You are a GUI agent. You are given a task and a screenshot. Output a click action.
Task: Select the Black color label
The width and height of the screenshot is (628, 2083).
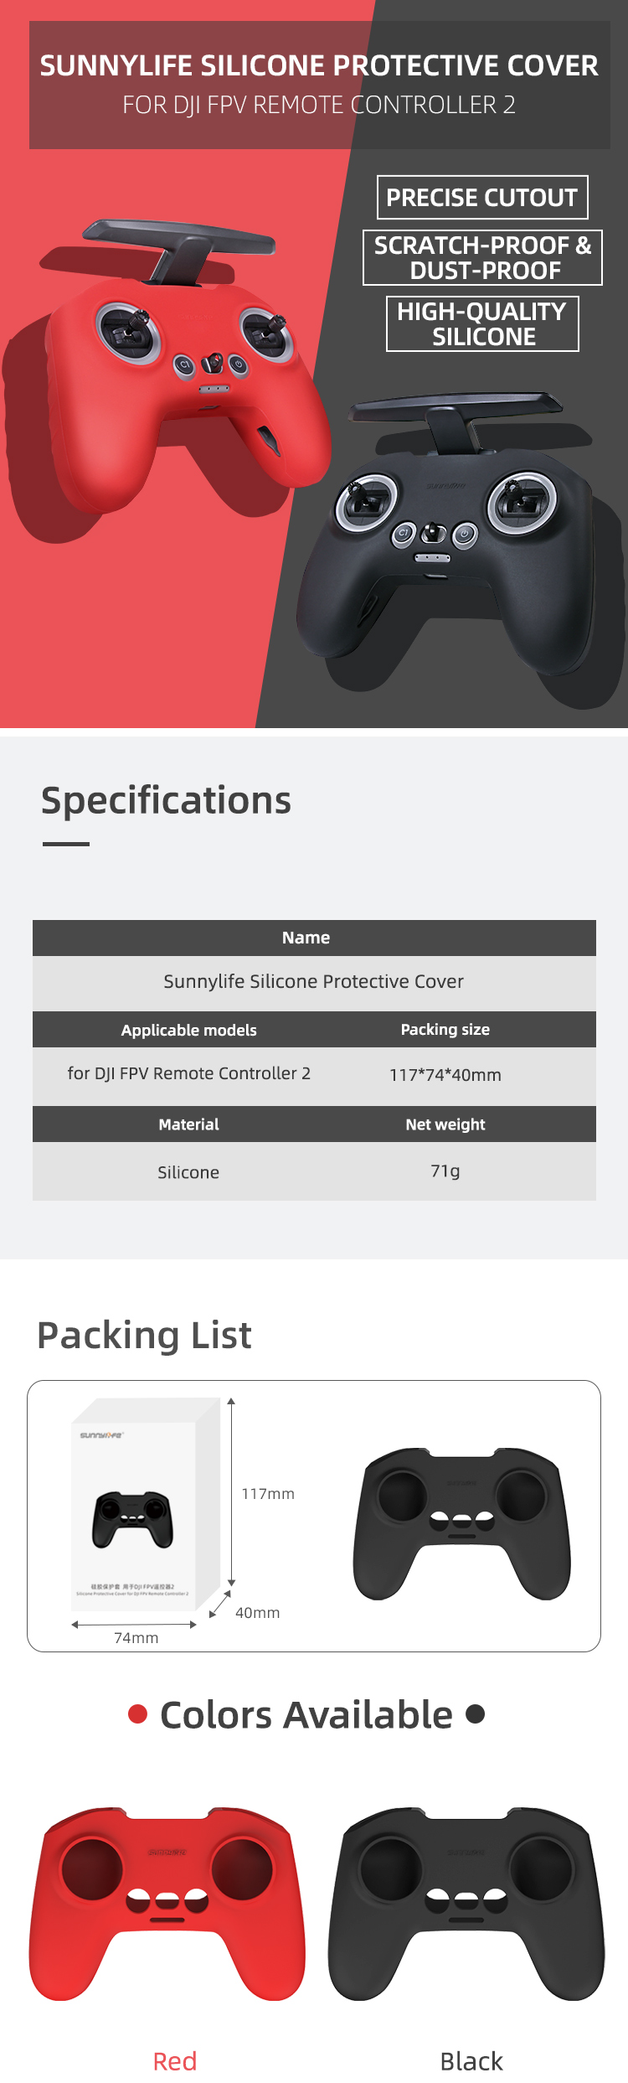[471, 2061]
